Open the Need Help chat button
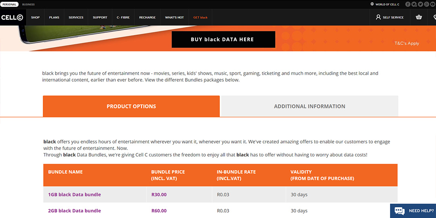436x218 pixels. point(413,211)
